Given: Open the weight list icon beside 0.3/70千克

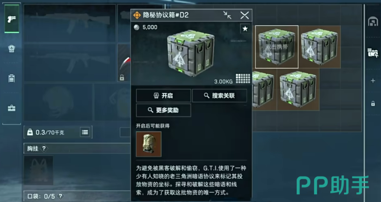Looking at the screenshot, I should [x=85, y=132].
